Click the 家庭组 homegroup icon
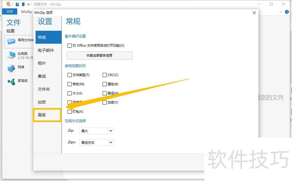Screen dimensions: 292x181 [x=11, y=81]
